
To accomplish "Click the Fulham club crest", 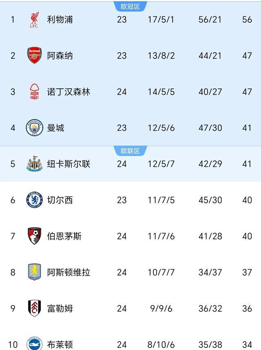I will pyautogui.click(x=34, y=307).
